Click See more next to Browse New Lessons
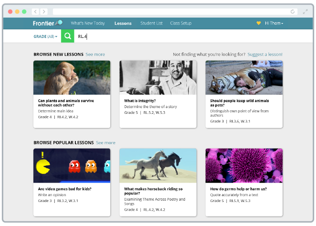316x226 pixels. pyautogui.click(x=95, y=54)
